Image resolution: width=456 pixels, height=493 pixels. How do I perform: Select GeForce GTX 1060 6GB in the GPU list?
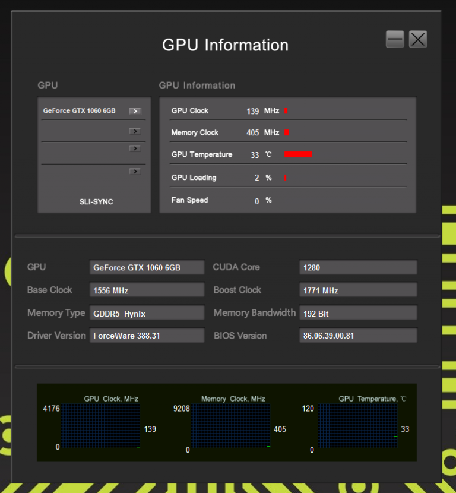pyautogui.click(x=80, y=111)
